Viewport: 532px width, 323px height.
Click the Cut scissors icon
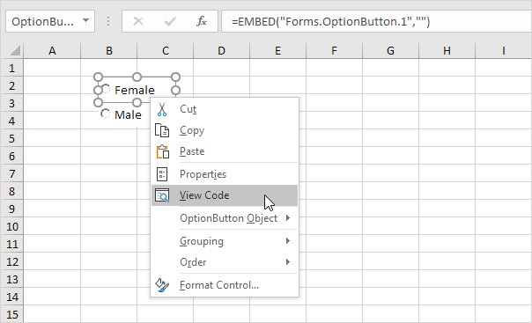pyautogui.click(x=162, y=109)
